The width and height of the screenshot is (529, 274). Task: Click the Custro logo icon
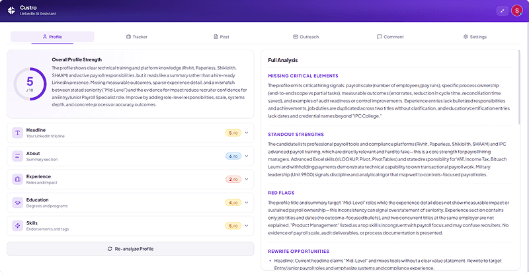click(x=11, y=11)
